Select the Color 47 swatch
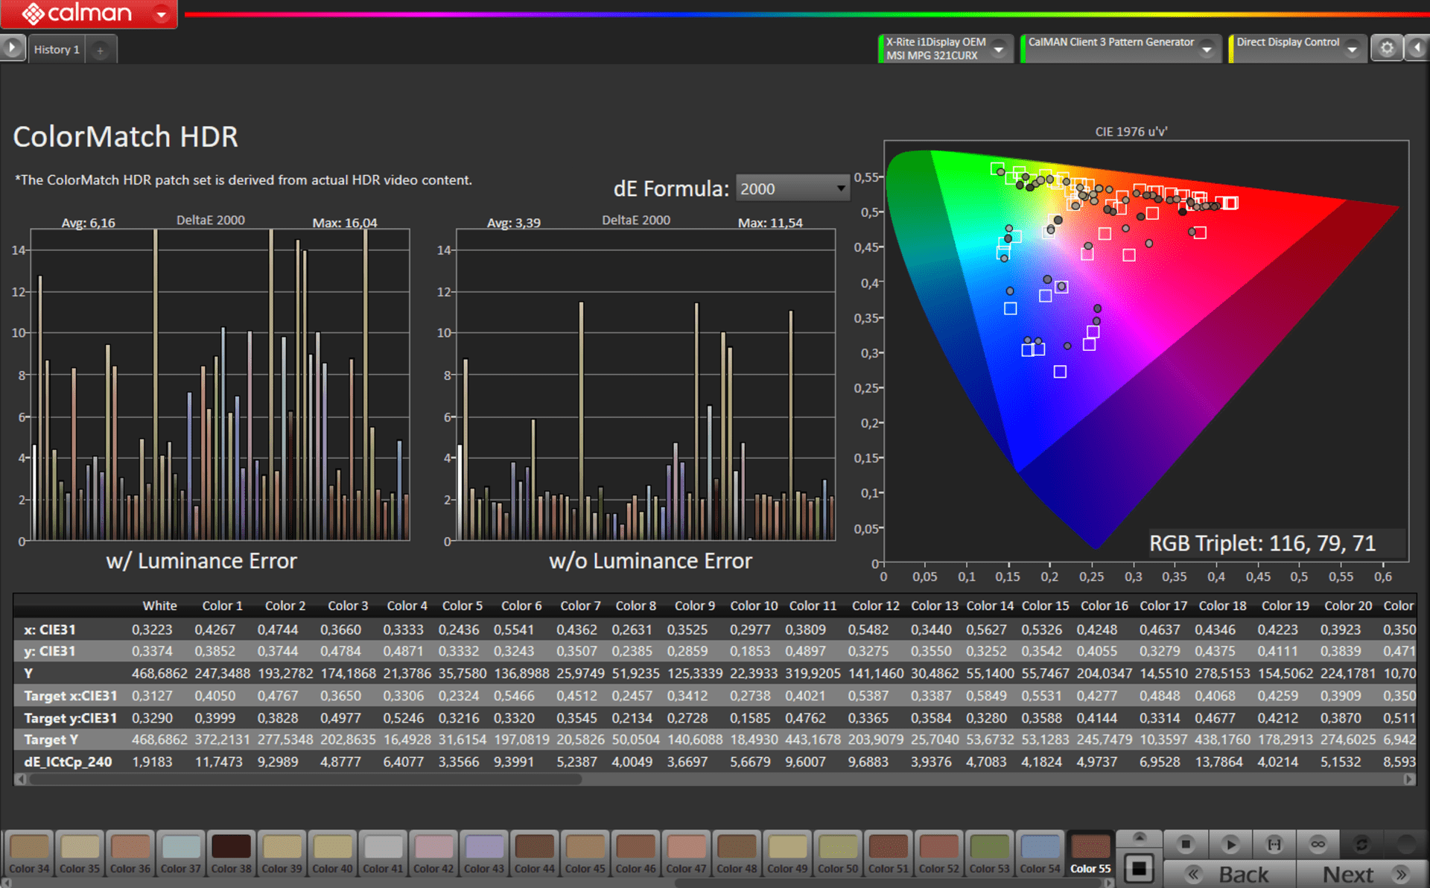 (x=686, y=854)
